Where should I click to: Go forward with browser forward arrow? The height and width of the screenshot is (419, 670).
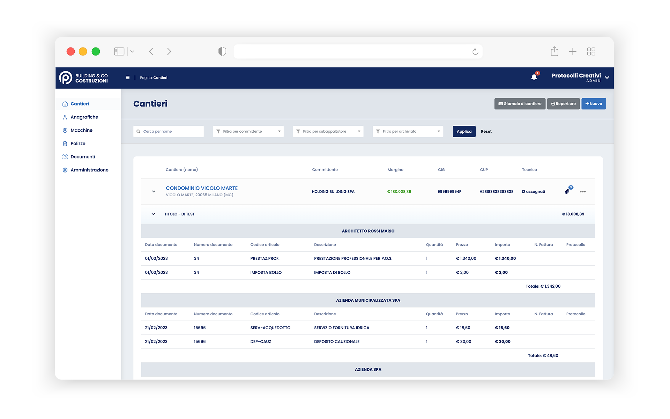click(169, 51)
